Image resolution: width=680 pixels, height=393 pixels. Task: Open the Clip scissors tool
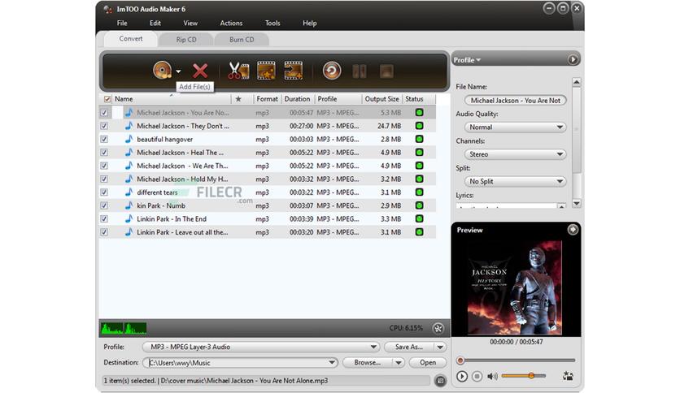point(238,71)
